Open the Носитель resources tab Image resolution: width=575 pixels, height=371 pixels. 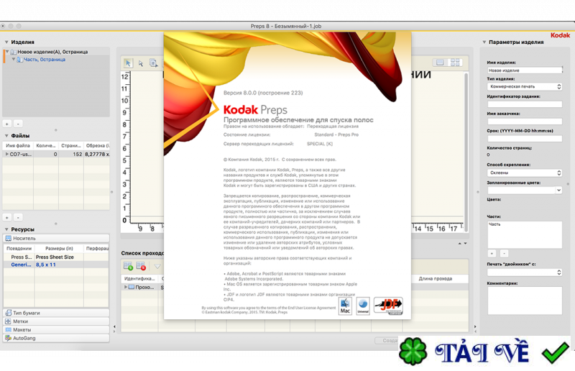56,239
